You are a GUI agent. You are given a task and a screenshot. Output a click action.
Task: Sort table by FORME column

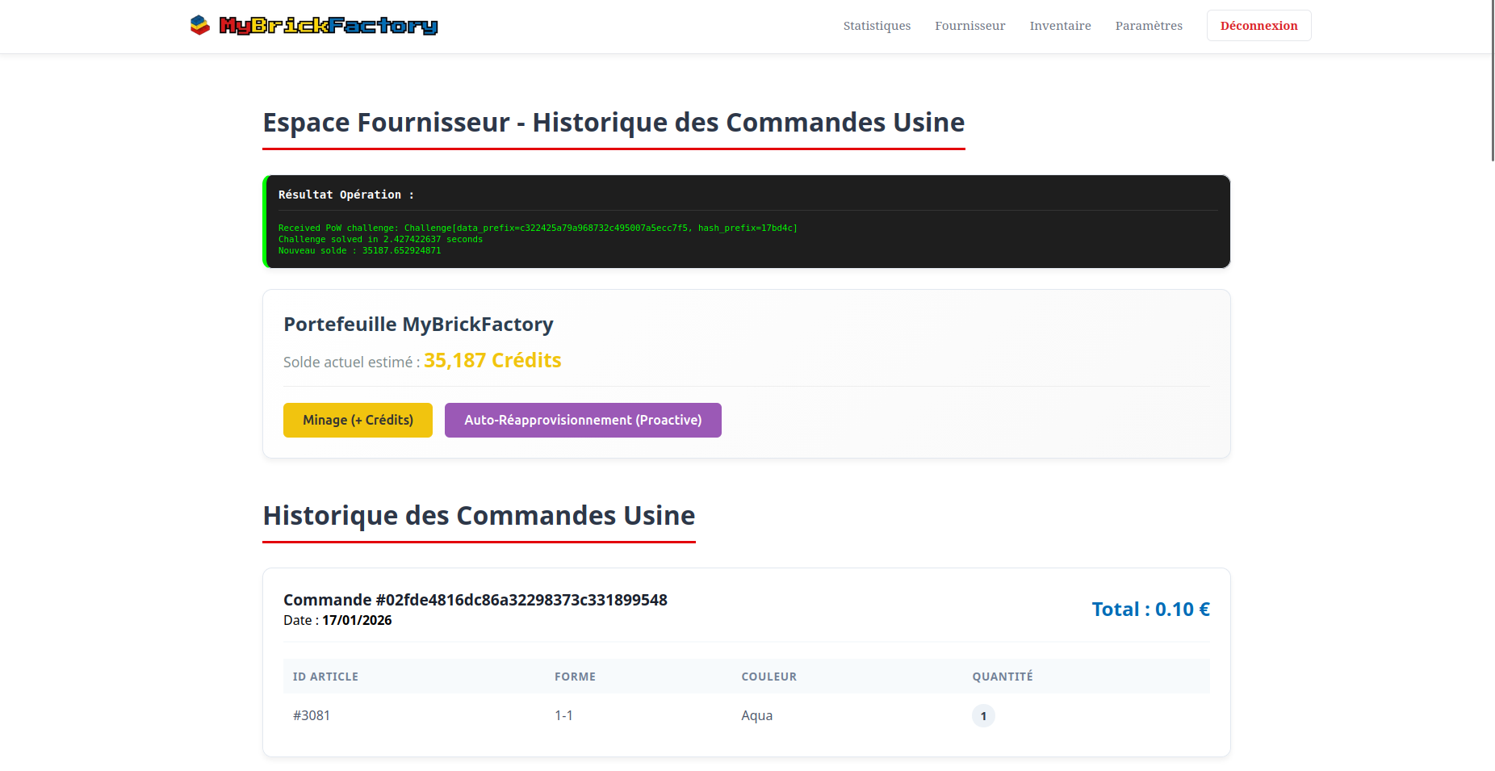coord(575,677)
